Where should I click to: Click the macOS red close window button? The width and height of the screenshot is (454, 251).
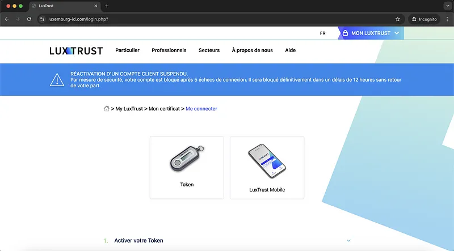(x=8, y=6)
